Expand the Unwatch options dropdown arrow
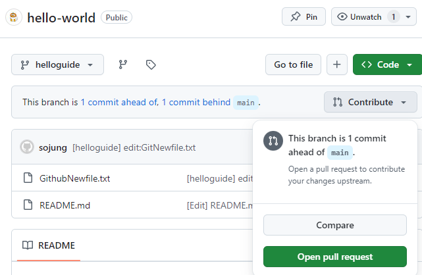The image size is (422, 275). click(408, 17)
